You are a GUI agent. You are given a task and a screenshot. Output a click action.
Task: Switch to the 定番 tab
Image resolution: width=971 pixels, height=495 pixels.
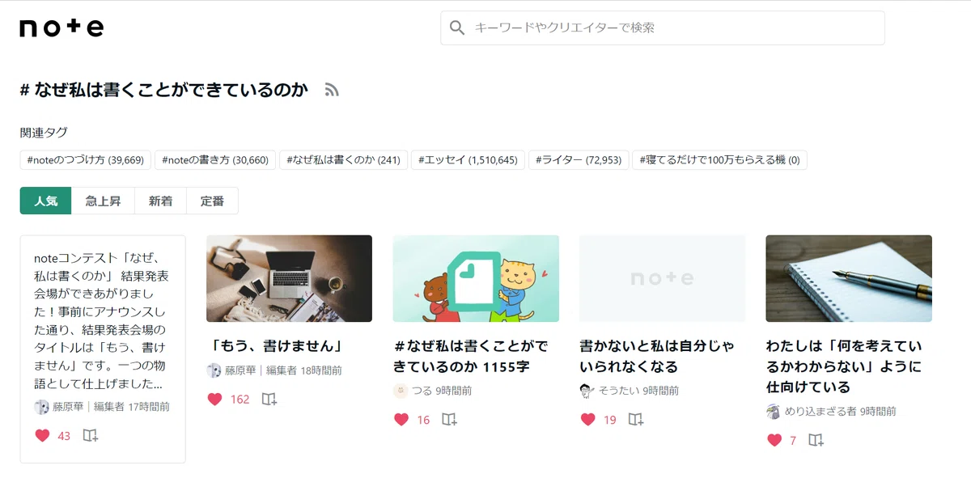pyautogui.click(x=212, y=201)
